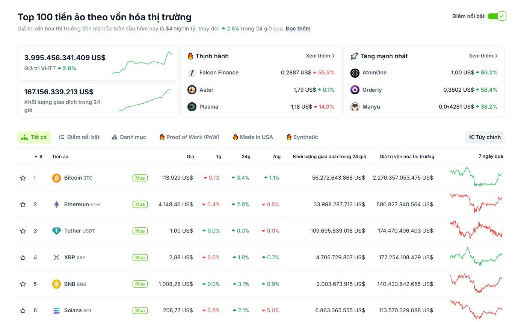Click the AtomOne coin icon
Image resolution: width=515 pixels, height=322 pixels.
tap(355, 73)
